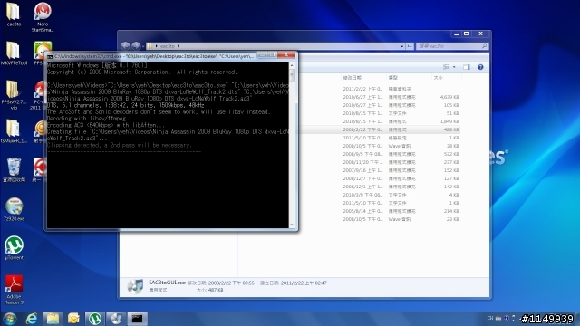
Task: Open the mail folder icon in the taskbar
Action: (x=73, y=319)
